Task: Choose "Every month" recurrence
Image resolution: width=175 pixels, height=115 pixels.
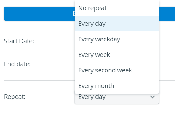Action: (117, 86)
